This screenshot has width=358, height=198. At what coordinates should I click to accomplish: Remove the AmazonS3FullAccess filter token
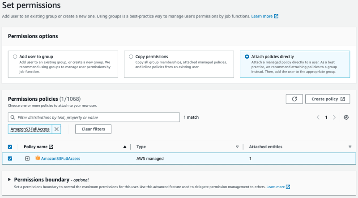[56, 129]
